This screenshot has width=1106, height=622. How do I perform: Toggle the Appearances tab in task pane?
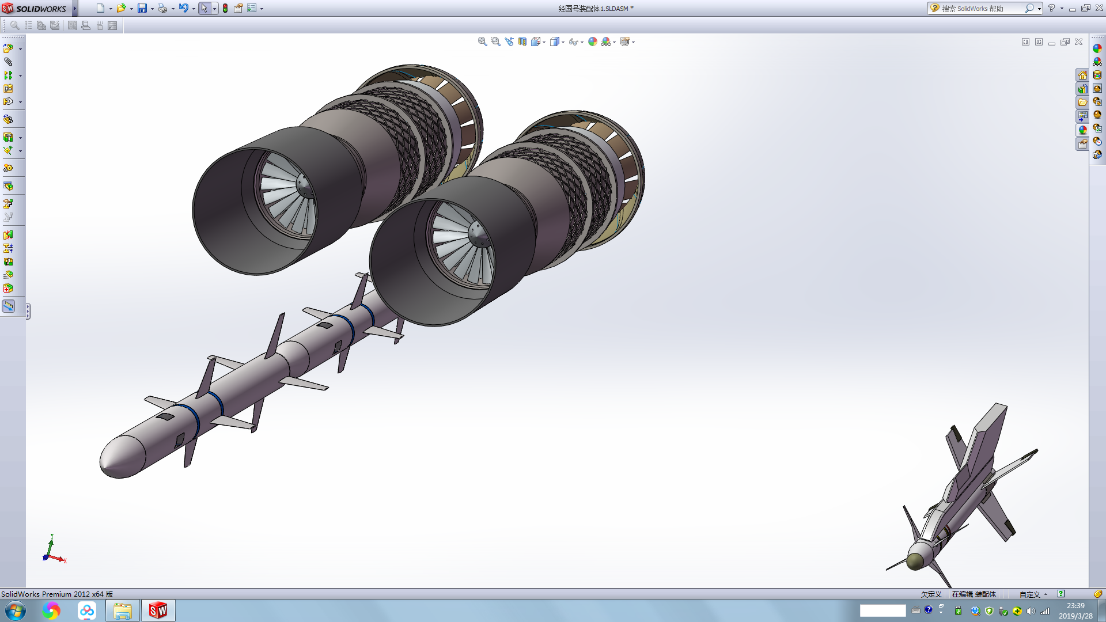click(1082, 130)
